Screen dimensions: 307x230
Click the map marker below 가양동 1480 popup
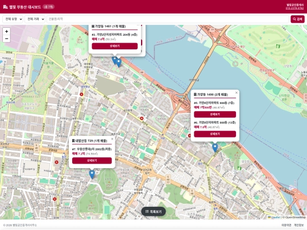pyautogui.click(x=215, y=148)
